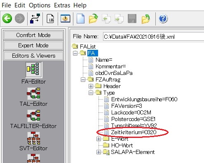
Task: Select the FAVersion=3 entry
Action: pyautogui.click(x=127, y=106)
